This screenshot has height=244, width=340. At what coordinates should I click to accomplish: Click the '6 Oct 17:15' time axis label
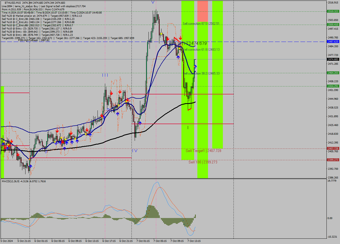pos(109,241)
